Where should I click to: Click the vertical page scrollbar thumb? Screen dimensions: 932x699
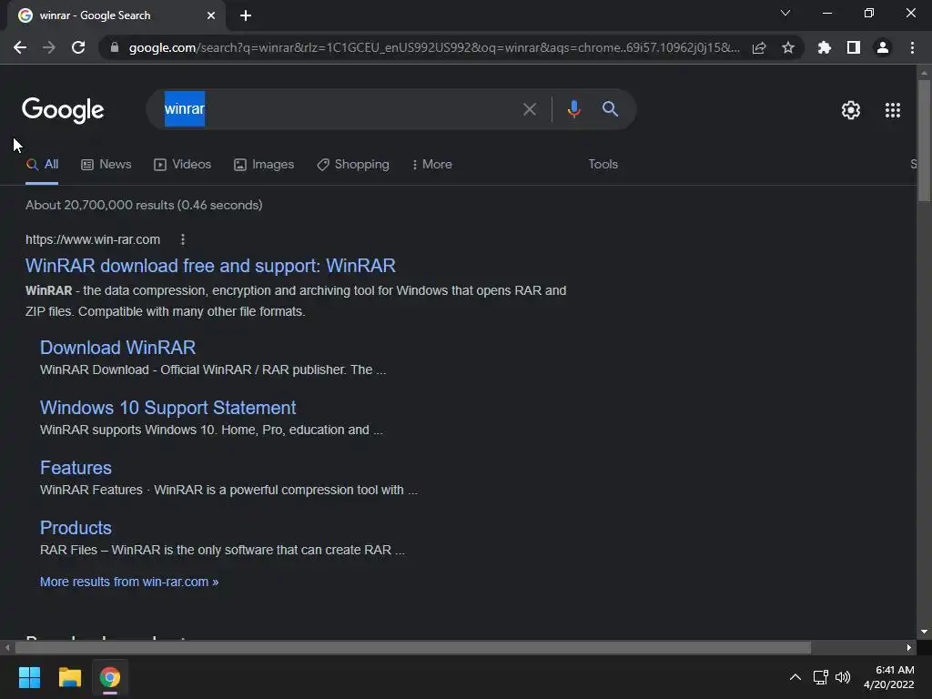[924, 139]
